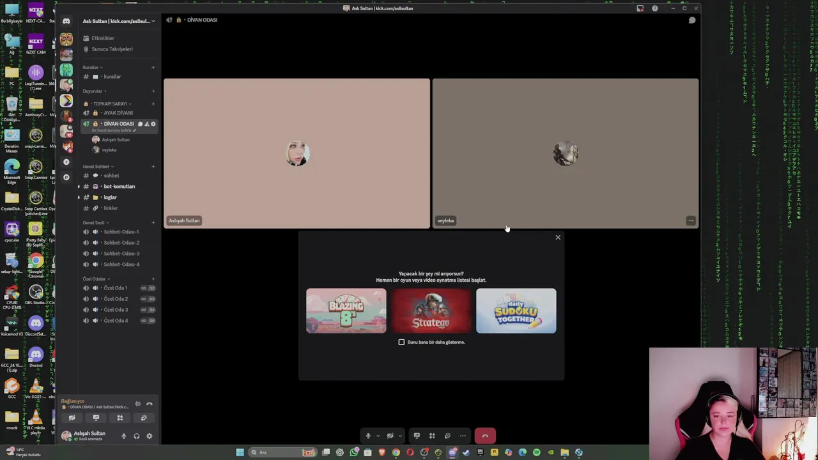This screenshot has height=460, width=818.
Task: Open server name dropdown menu
Action: pos(119,21)
